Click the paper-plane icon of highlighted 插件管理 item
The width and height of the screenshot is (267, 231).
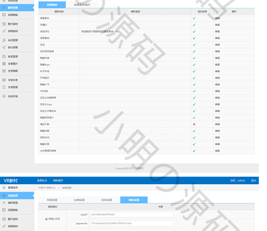pos(4,7)
